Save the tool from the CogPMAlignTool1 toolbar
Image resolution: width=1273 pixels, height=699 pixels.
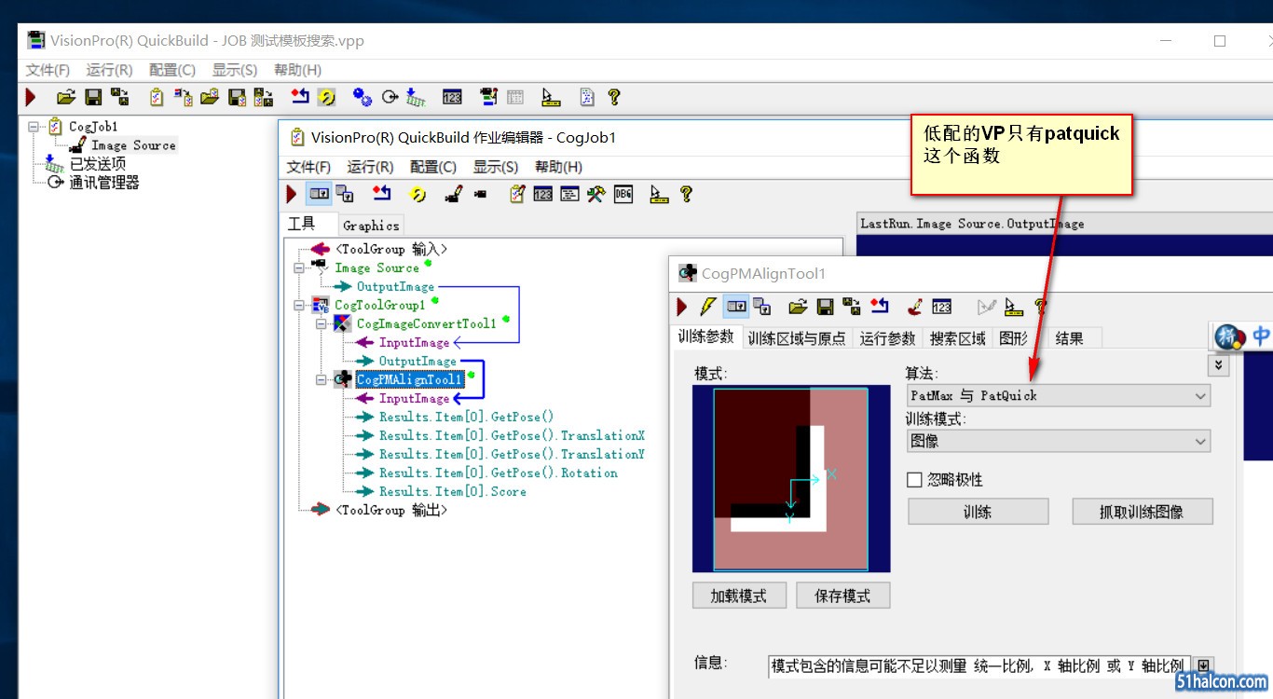[825, 306]
